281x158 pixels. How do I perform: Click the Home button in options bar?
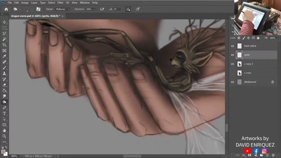(x=6, y=9)
